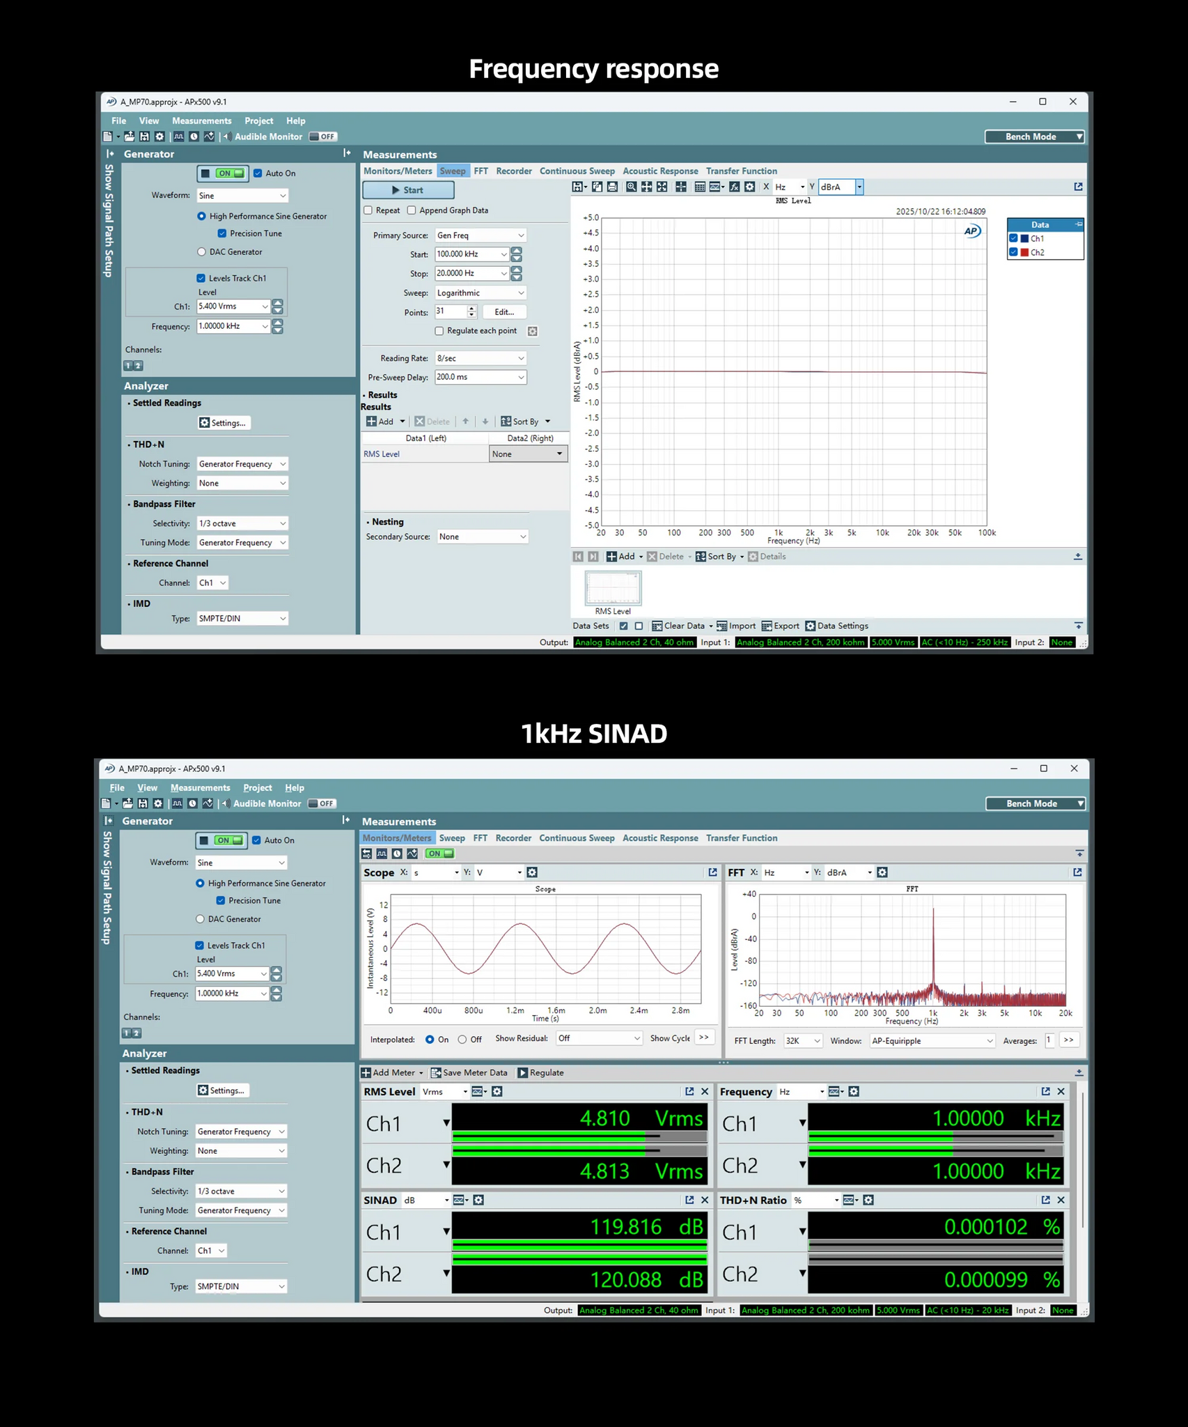The height and width of the screenshot is (1427, 1188).
Task: Open the Pre-Sweep Delay dropdown
Action: pos(480,377)
